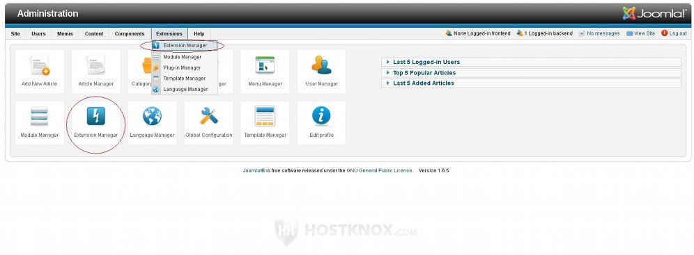Click the Log out red icon
Image resolution: width=694 pixels, height=255 pixels.
664,33
